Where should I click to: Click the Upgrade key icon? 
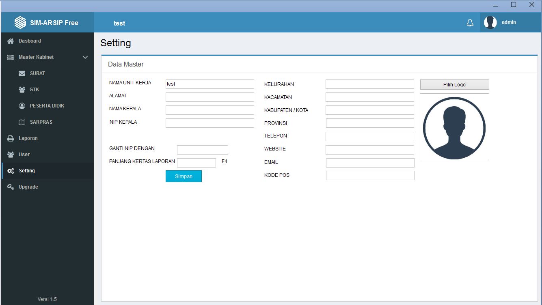[x=11, y=187]
